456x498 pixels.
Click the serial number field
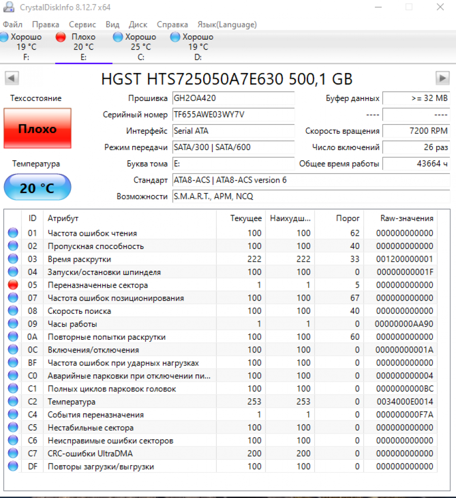233,115
